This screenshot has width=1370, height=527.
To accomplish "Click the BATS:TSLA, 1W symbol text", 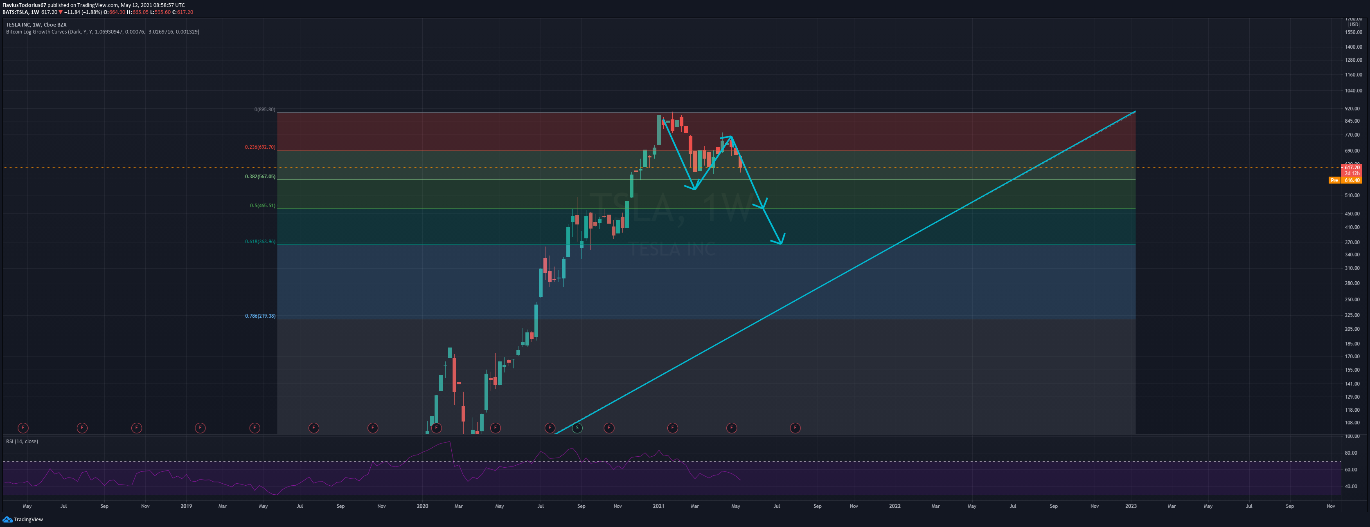I will 20,12.
